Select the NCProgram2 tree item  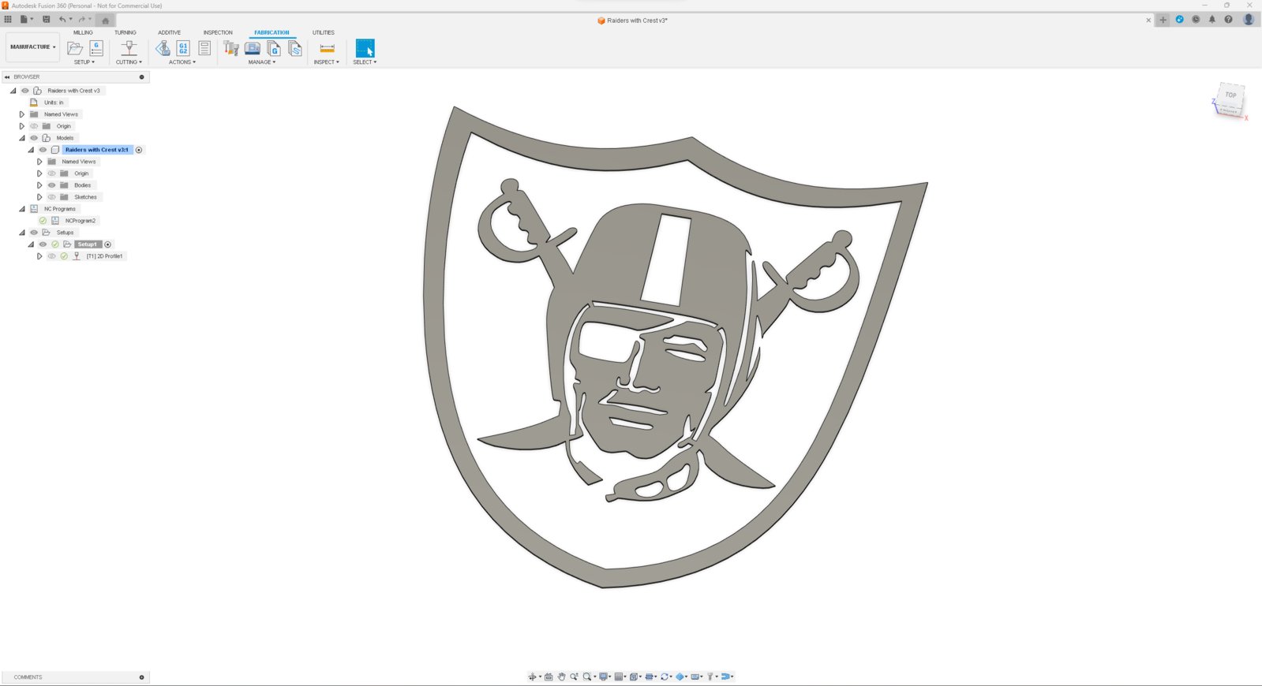click(81, 221)
